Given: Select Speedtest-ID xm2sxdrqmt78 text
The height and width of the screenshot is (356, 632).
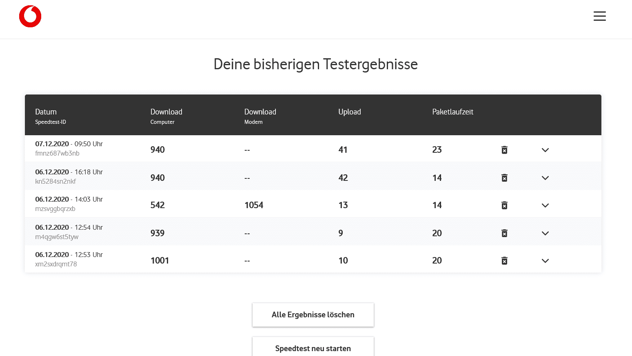Looking at the screenshot, I should pyautogui.click(x=56, y=264).
